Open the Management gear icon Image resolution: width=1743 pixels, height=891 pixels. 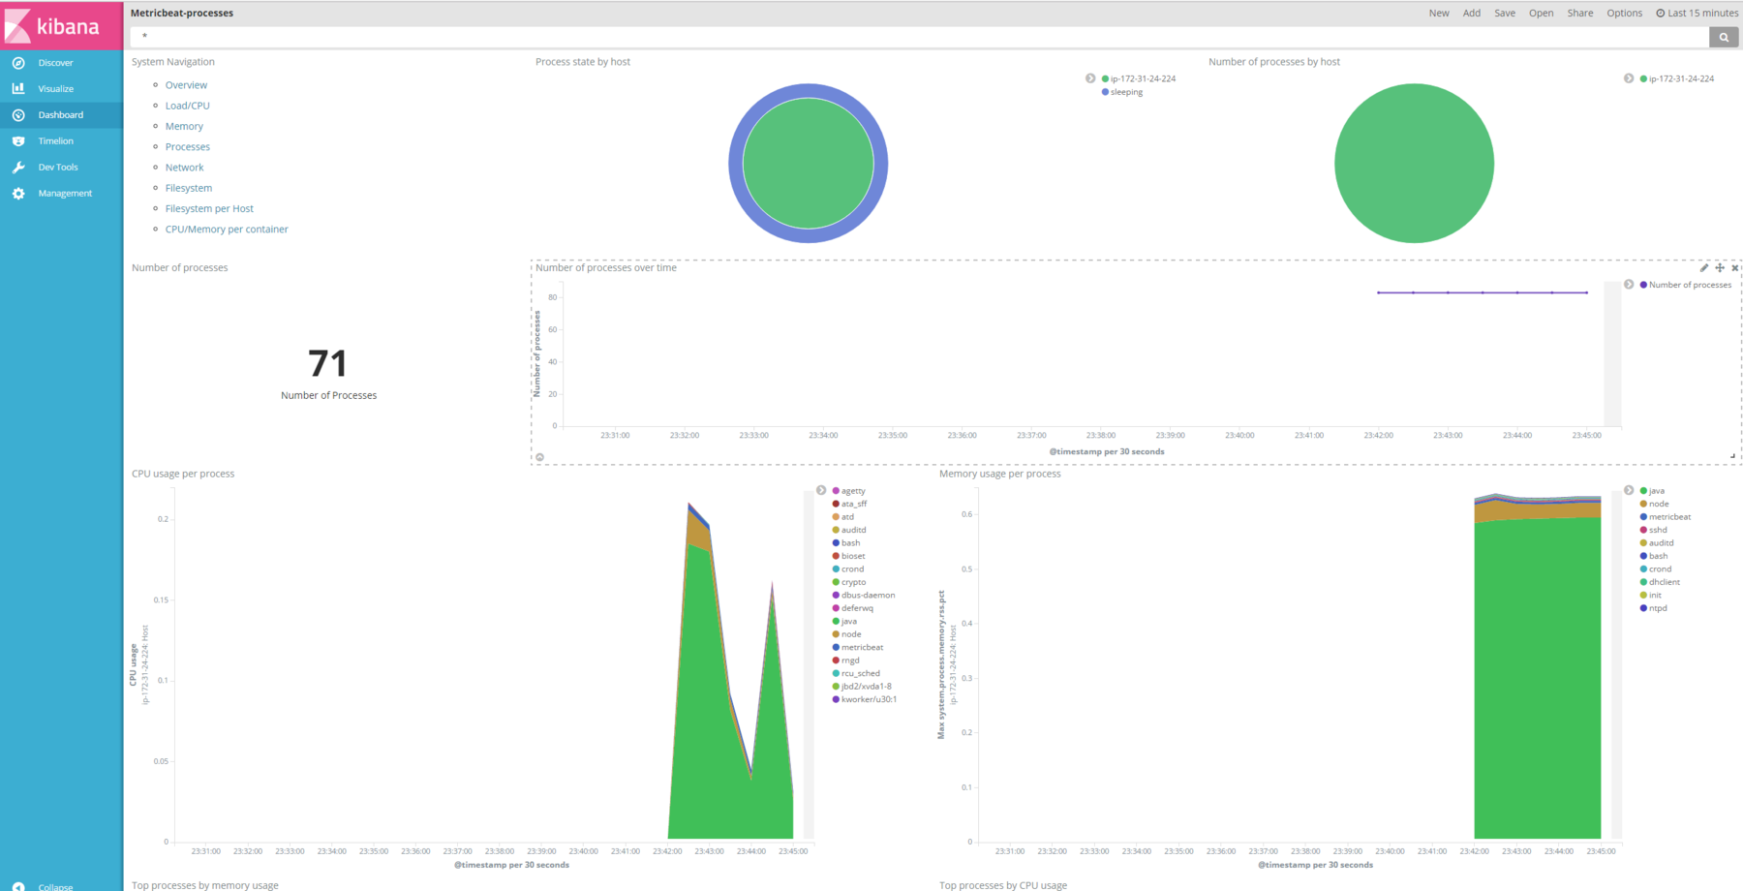tap(18, 194)
